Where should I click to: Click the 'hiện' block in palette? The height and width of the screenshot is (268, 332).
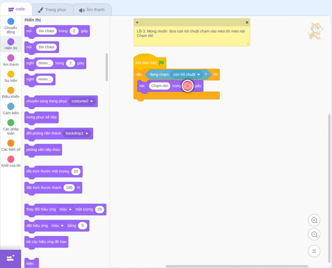pos(32,263)
